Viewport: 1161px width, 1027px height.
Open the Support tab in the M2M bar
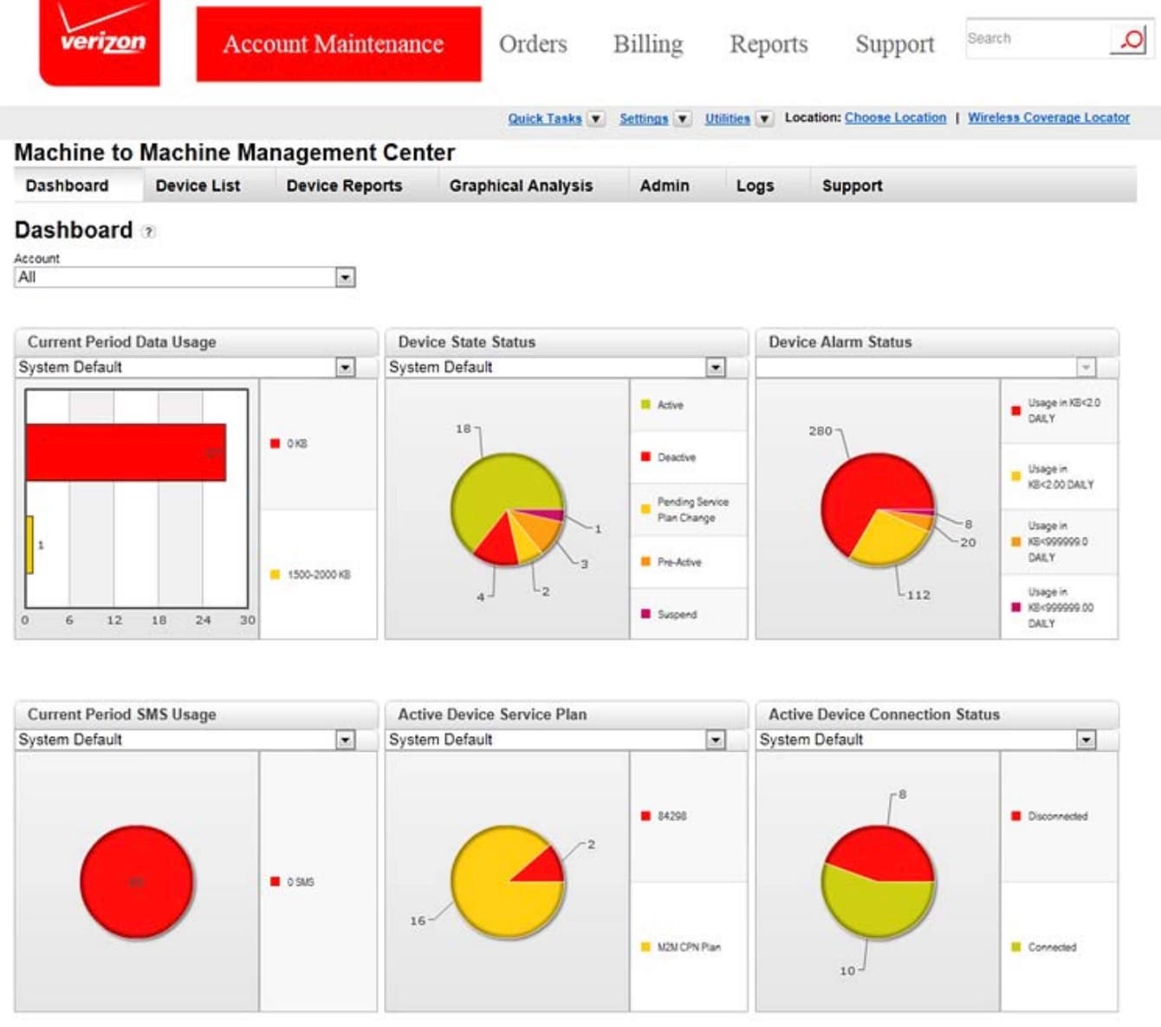pos(852,185)
